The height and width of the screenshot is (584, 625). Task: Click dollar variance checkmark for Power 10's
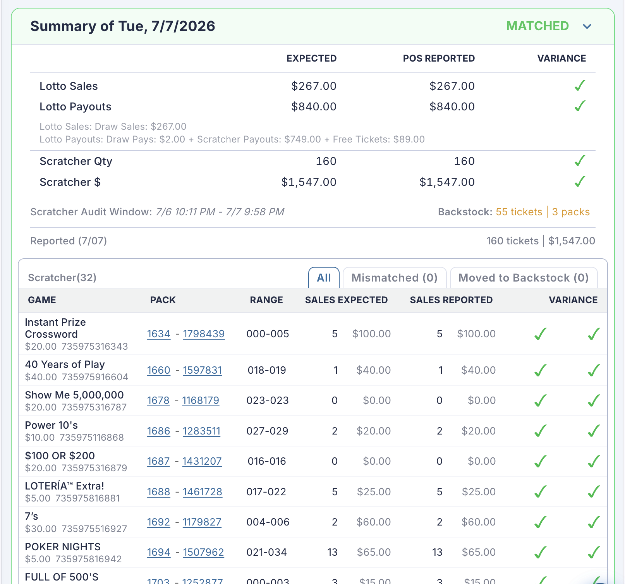point(594,431)
